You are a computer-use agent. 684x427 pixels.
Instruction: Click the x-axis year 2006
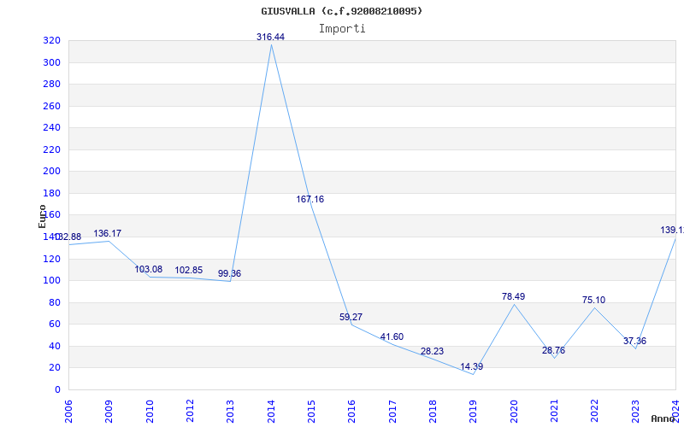68,411
